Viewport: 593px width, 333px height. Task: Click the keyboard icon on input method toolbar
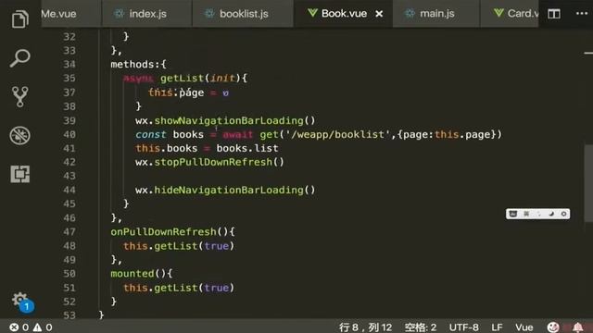[512, 214]
